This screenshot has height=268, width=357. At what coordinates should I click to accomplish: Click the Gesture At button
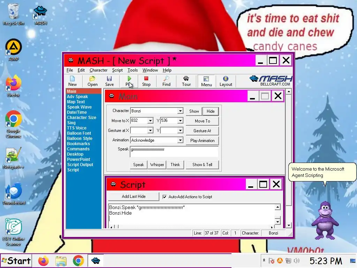(203, 131)
